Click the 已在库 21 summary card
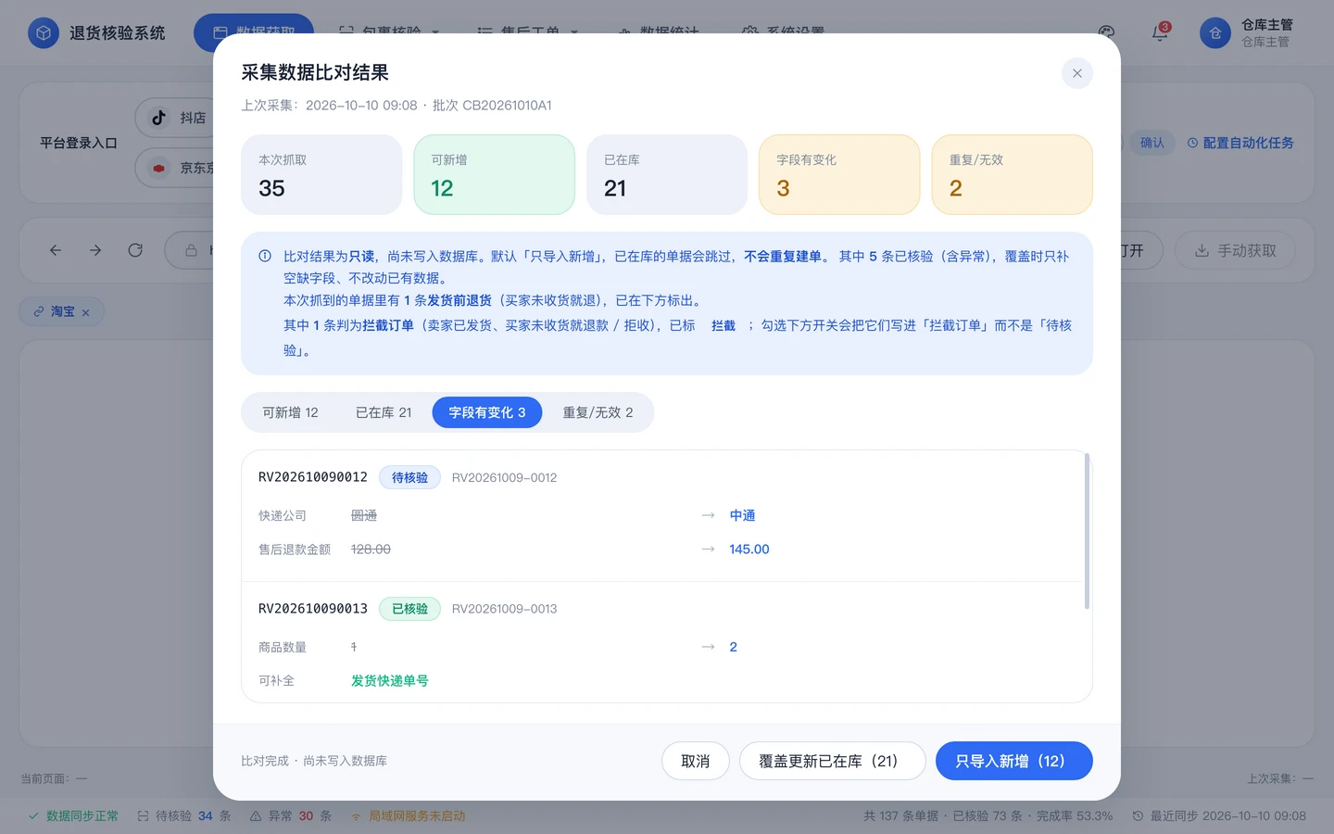The height and width of the screenshot is (834, 1334). (667, 174)
